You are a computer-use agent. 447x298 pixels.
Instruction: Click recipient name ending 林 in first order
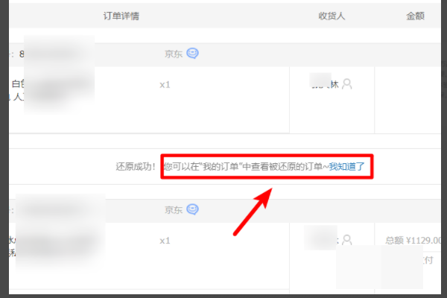(325, 84)
